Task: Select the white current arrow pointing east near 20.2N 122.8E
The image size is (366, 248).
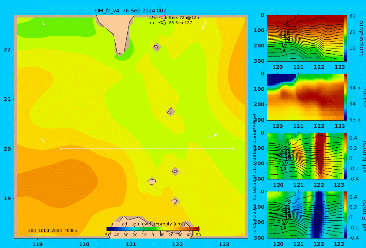Action: [212, 136]
